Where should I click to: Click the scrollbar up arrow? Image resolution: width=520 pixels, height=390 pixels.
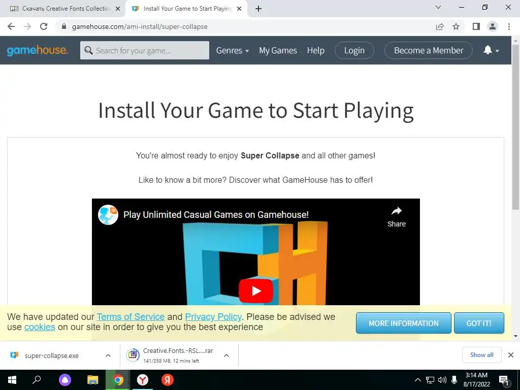[x=515, y=40]
